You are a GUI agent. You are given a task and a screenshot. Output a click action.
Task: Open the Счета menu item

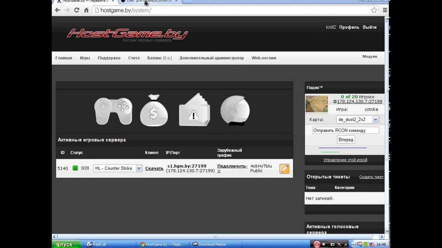134,58
